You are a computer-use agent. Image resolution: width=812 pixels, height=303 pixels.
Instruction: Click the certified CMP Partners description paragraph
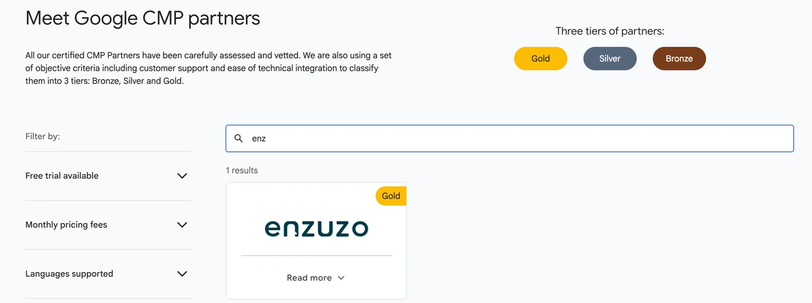pyautogui.click(x=209, y=68)
